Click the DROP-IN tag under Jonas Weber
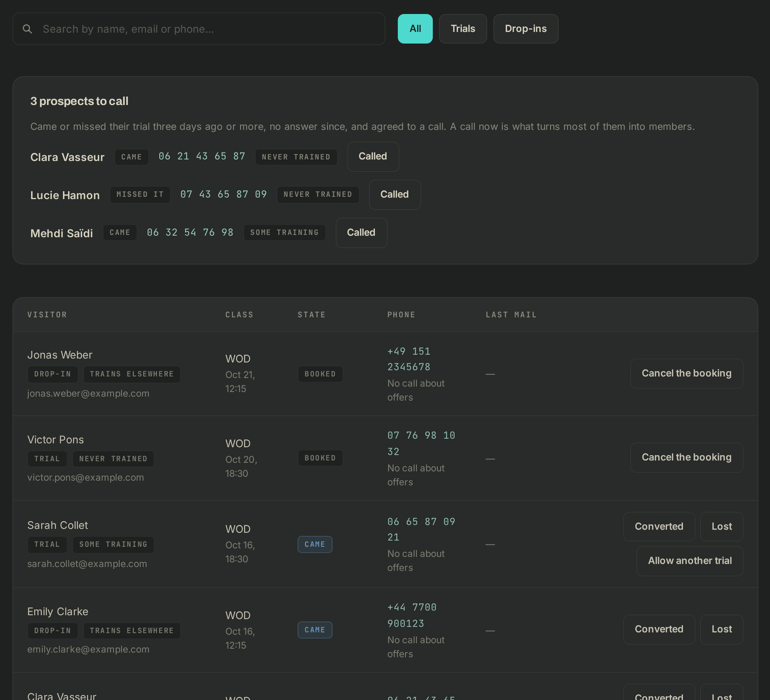770x700 pixels. [x=52, y=374]
